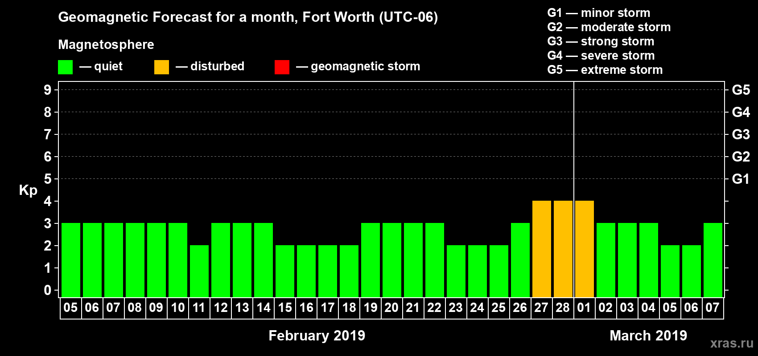758x356 pixels.
Task: Click the G5 label on right axis
Action: pyautogui.click(x=741, y=90)
